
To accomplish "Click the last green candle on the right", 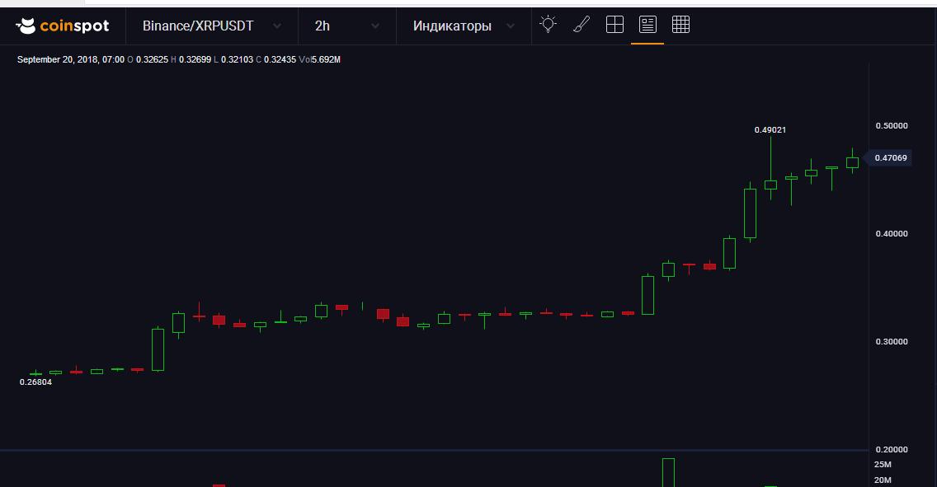I will 852,162.
